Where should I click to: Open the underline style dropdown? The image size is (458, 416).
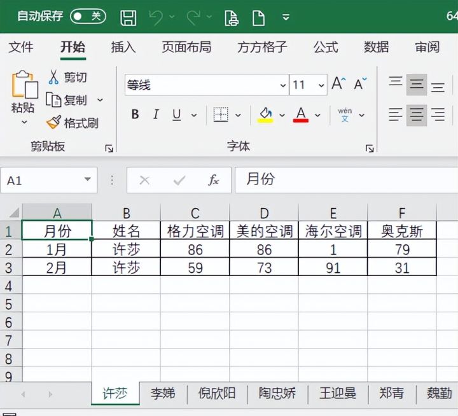click(194, 115)
